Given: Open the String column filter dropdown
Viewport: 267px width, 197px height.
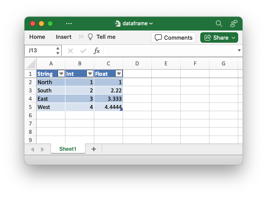Looking at the screenshot, I should (x=61, y=74).
